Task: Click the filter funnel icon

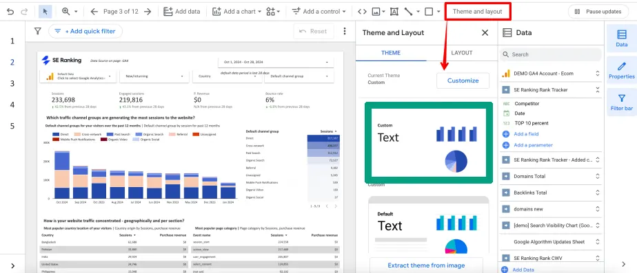Action: (x=38, y=31)
